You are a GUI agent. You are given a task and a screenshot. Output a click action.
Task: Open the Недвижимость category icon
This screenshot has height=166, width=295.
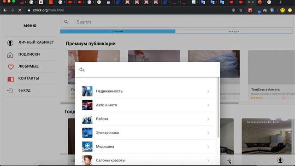87,91
